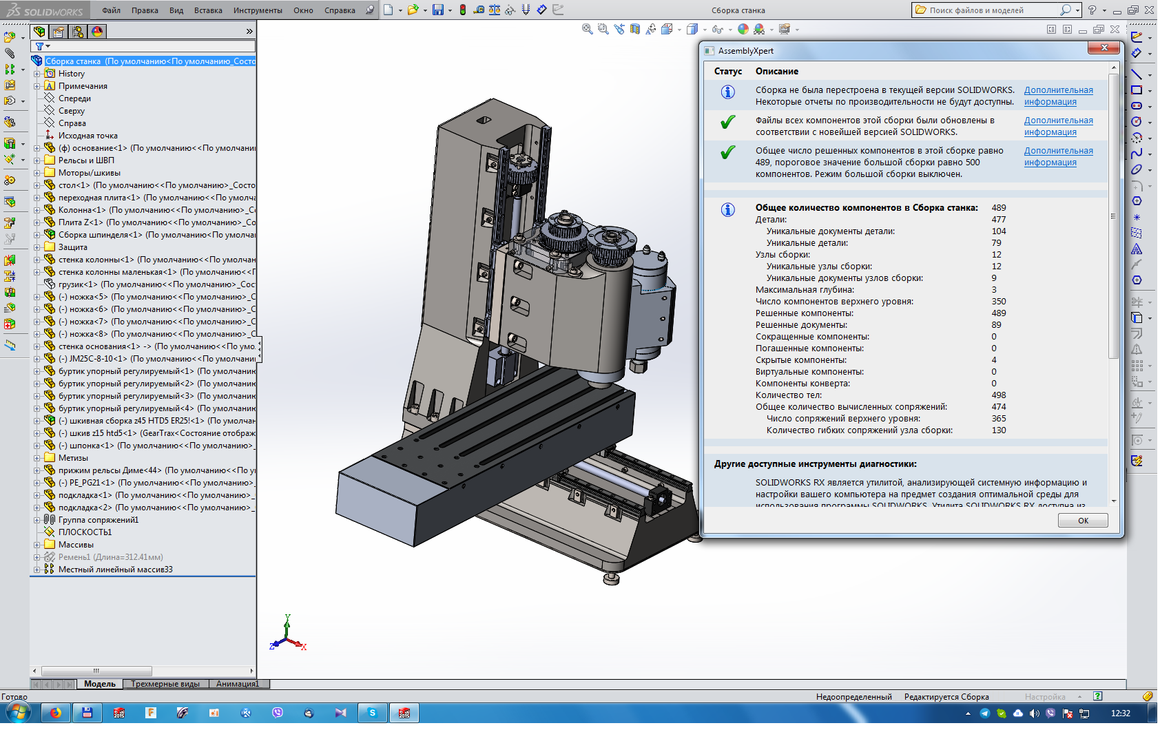
Task: Expand the Рельсы и ШВП folder
Action: point(37,160)
